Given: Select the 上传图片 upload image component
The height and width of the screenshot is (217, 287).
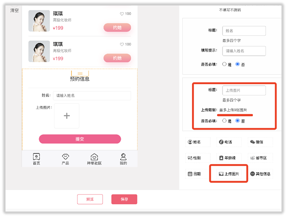Looking at the screenshot, I should pyautogui.click(x=229, y=174).
